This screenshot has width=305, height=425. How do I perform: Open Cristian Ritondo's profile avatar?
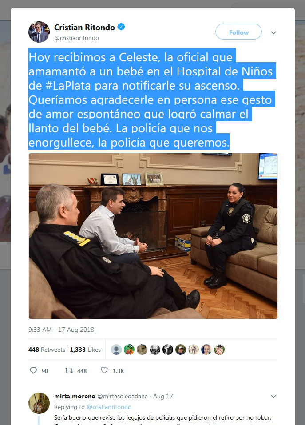coord(39,32)
